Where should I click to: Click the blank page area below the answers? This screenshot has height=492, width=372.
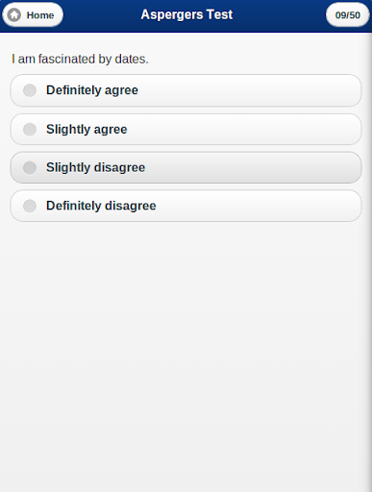click(x=186, y=353)
